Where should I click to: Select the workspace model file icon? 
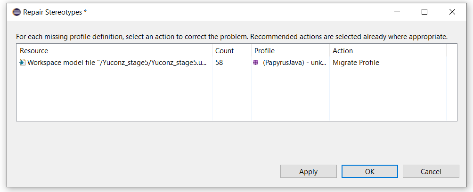23,63
